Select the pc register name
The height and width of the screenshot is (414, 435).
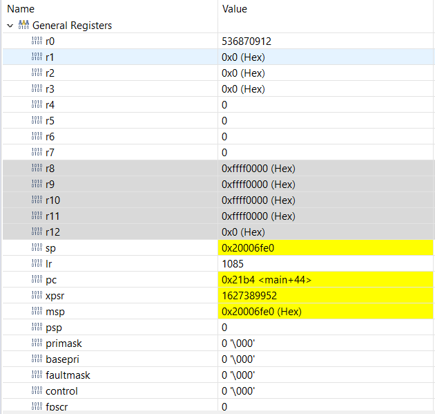(x=51, y=281)
